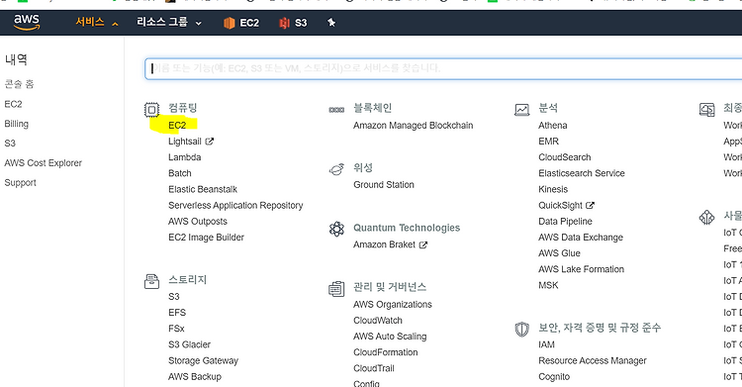Open the IAM service
The height and width of the screenshot is (387, 742).
546,344
